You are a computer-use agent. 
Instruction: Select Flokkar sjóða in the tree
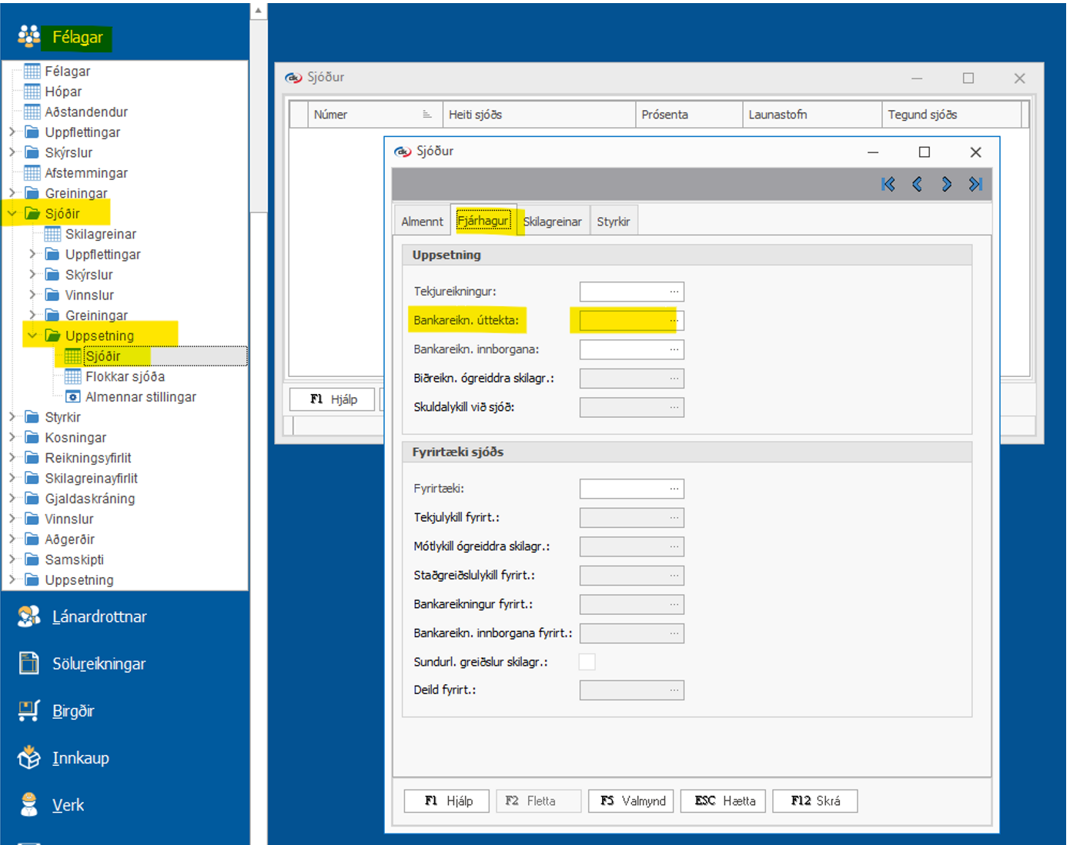(125, 376)
